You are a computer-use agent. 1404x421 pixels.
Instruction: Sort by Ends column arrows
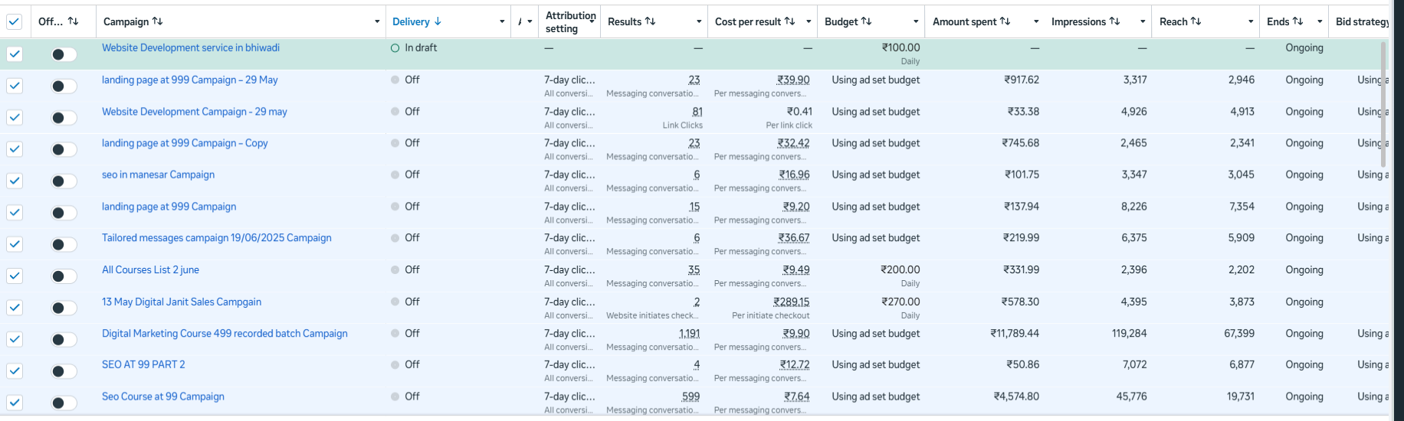1297,21
